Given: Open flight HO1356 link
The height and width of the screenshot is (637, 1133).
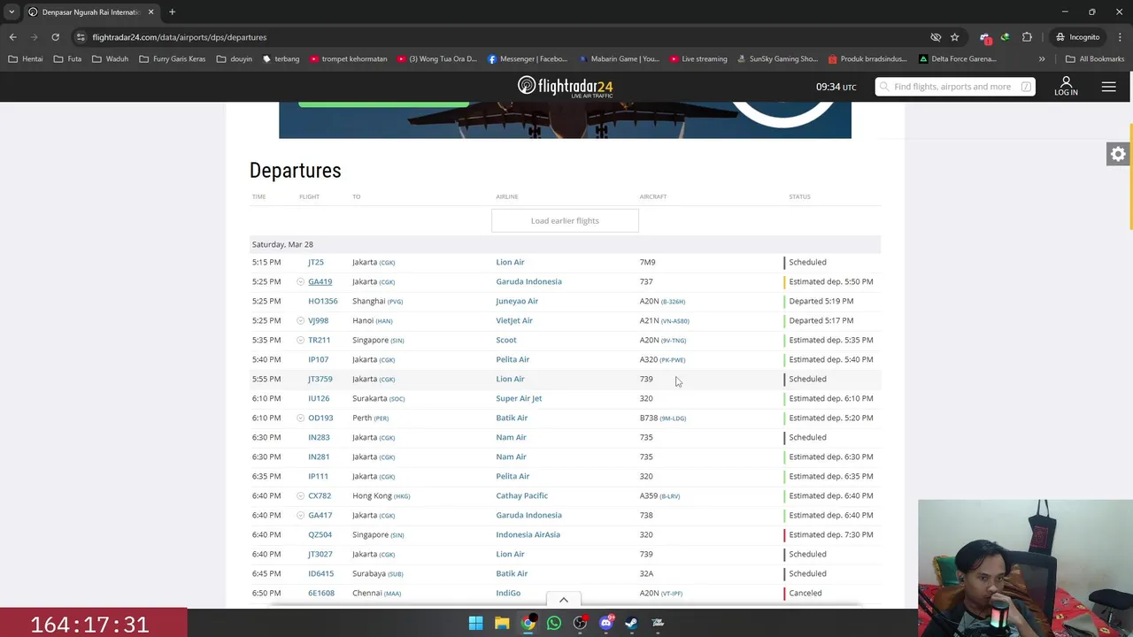Looking at the screenshot, I should point(322,301).
